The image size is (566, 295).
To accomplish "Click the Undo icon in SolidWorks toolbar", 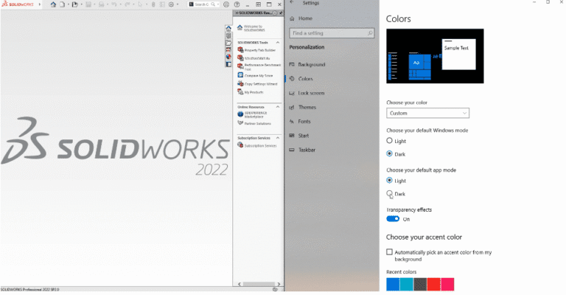I will 114,4.
